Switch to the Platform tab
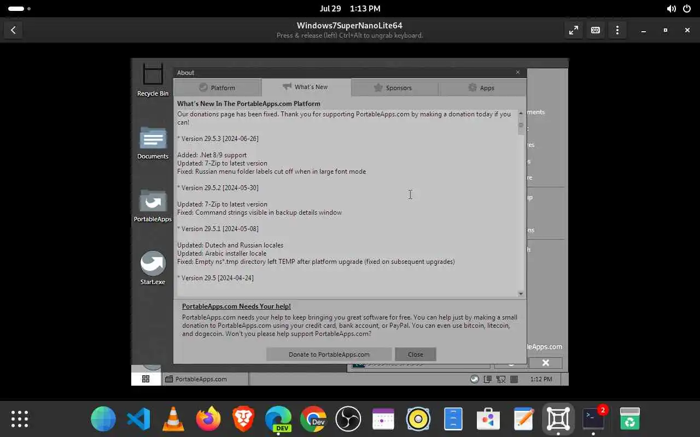Viewport: 700px width, 437px height. click(217, 87)
